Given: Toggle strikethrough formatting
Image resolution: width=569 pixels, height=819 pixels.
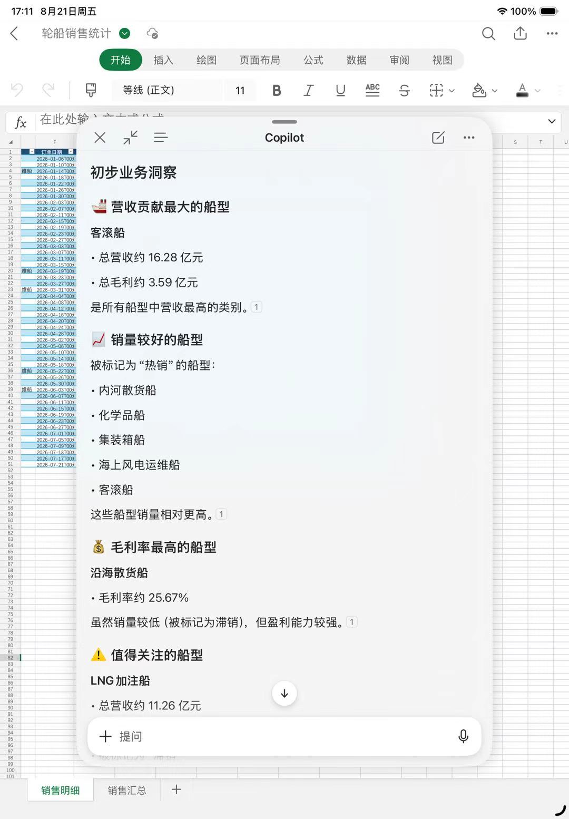Looking at the screenshot, I should [x=404, y=91].
